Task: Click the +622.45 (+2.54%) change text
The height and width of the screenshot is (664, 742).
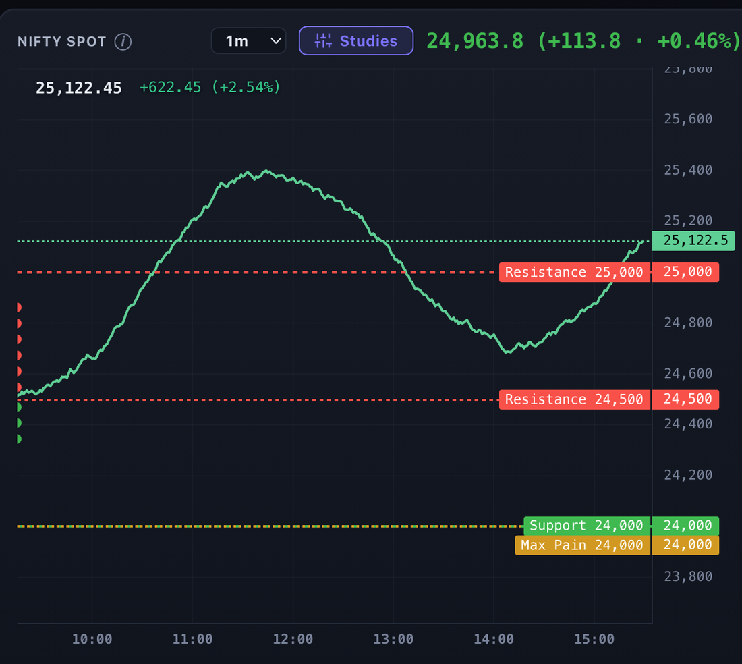Action: click(x=210, y=88)
